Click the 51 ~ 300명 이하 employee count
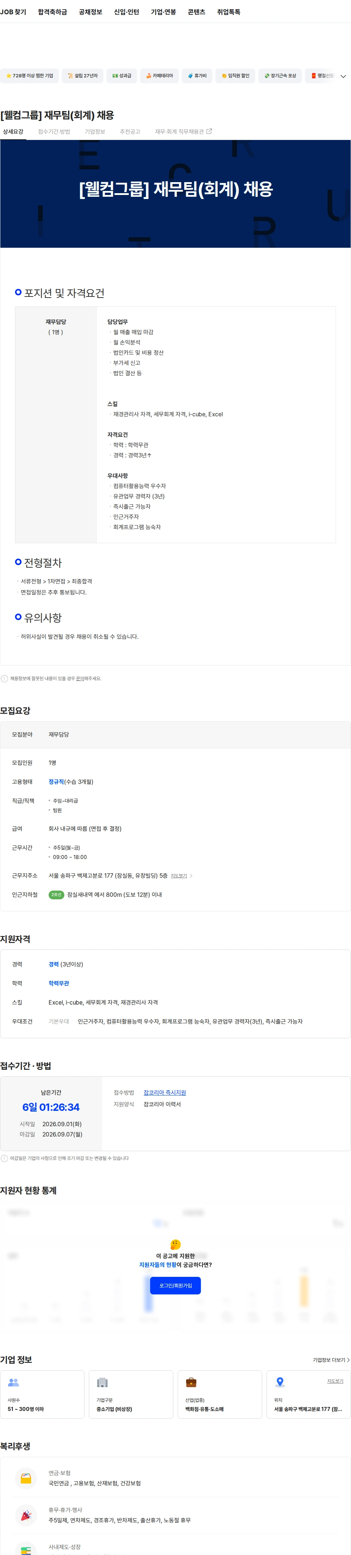 [26, 1409]
